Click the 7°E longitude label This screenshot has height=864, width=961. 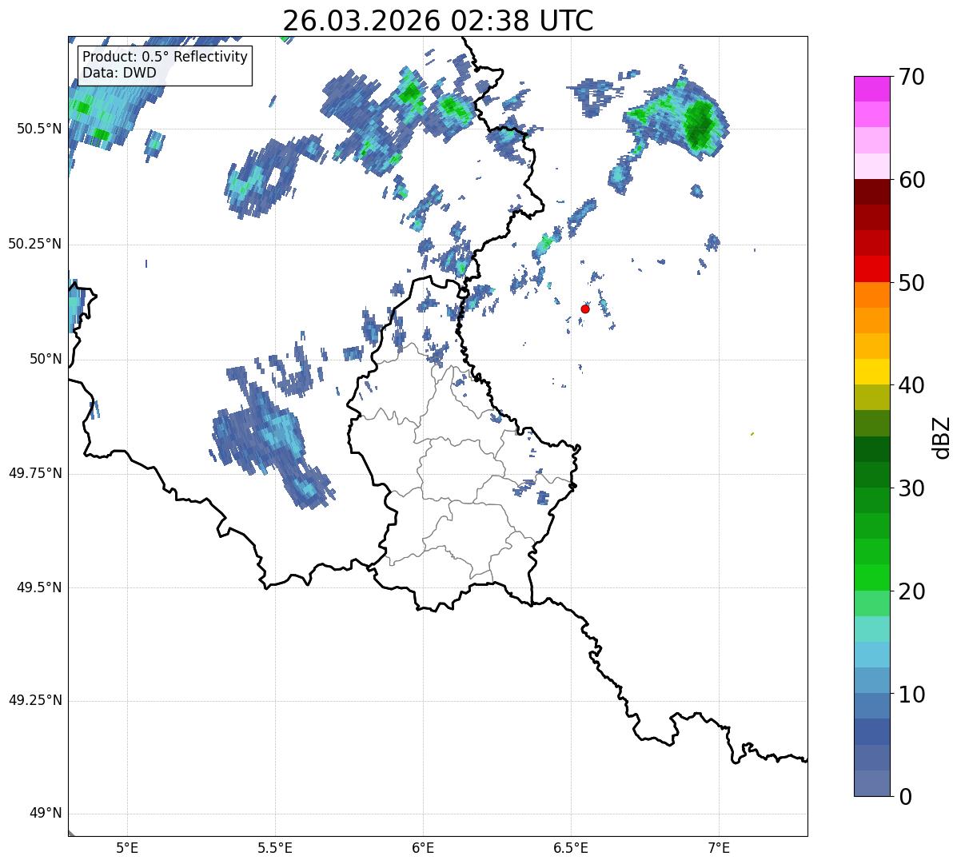pyautogui.click(x=719, y=847)
